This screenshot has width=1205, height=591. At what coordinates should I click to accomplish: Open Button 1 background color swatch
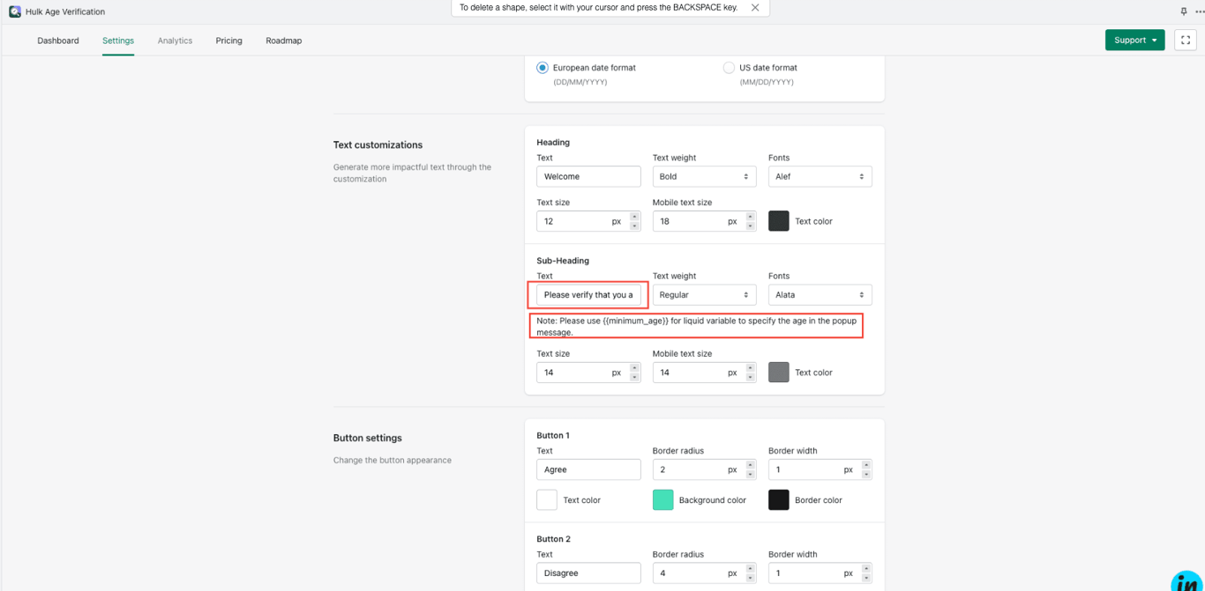(662, 500)
